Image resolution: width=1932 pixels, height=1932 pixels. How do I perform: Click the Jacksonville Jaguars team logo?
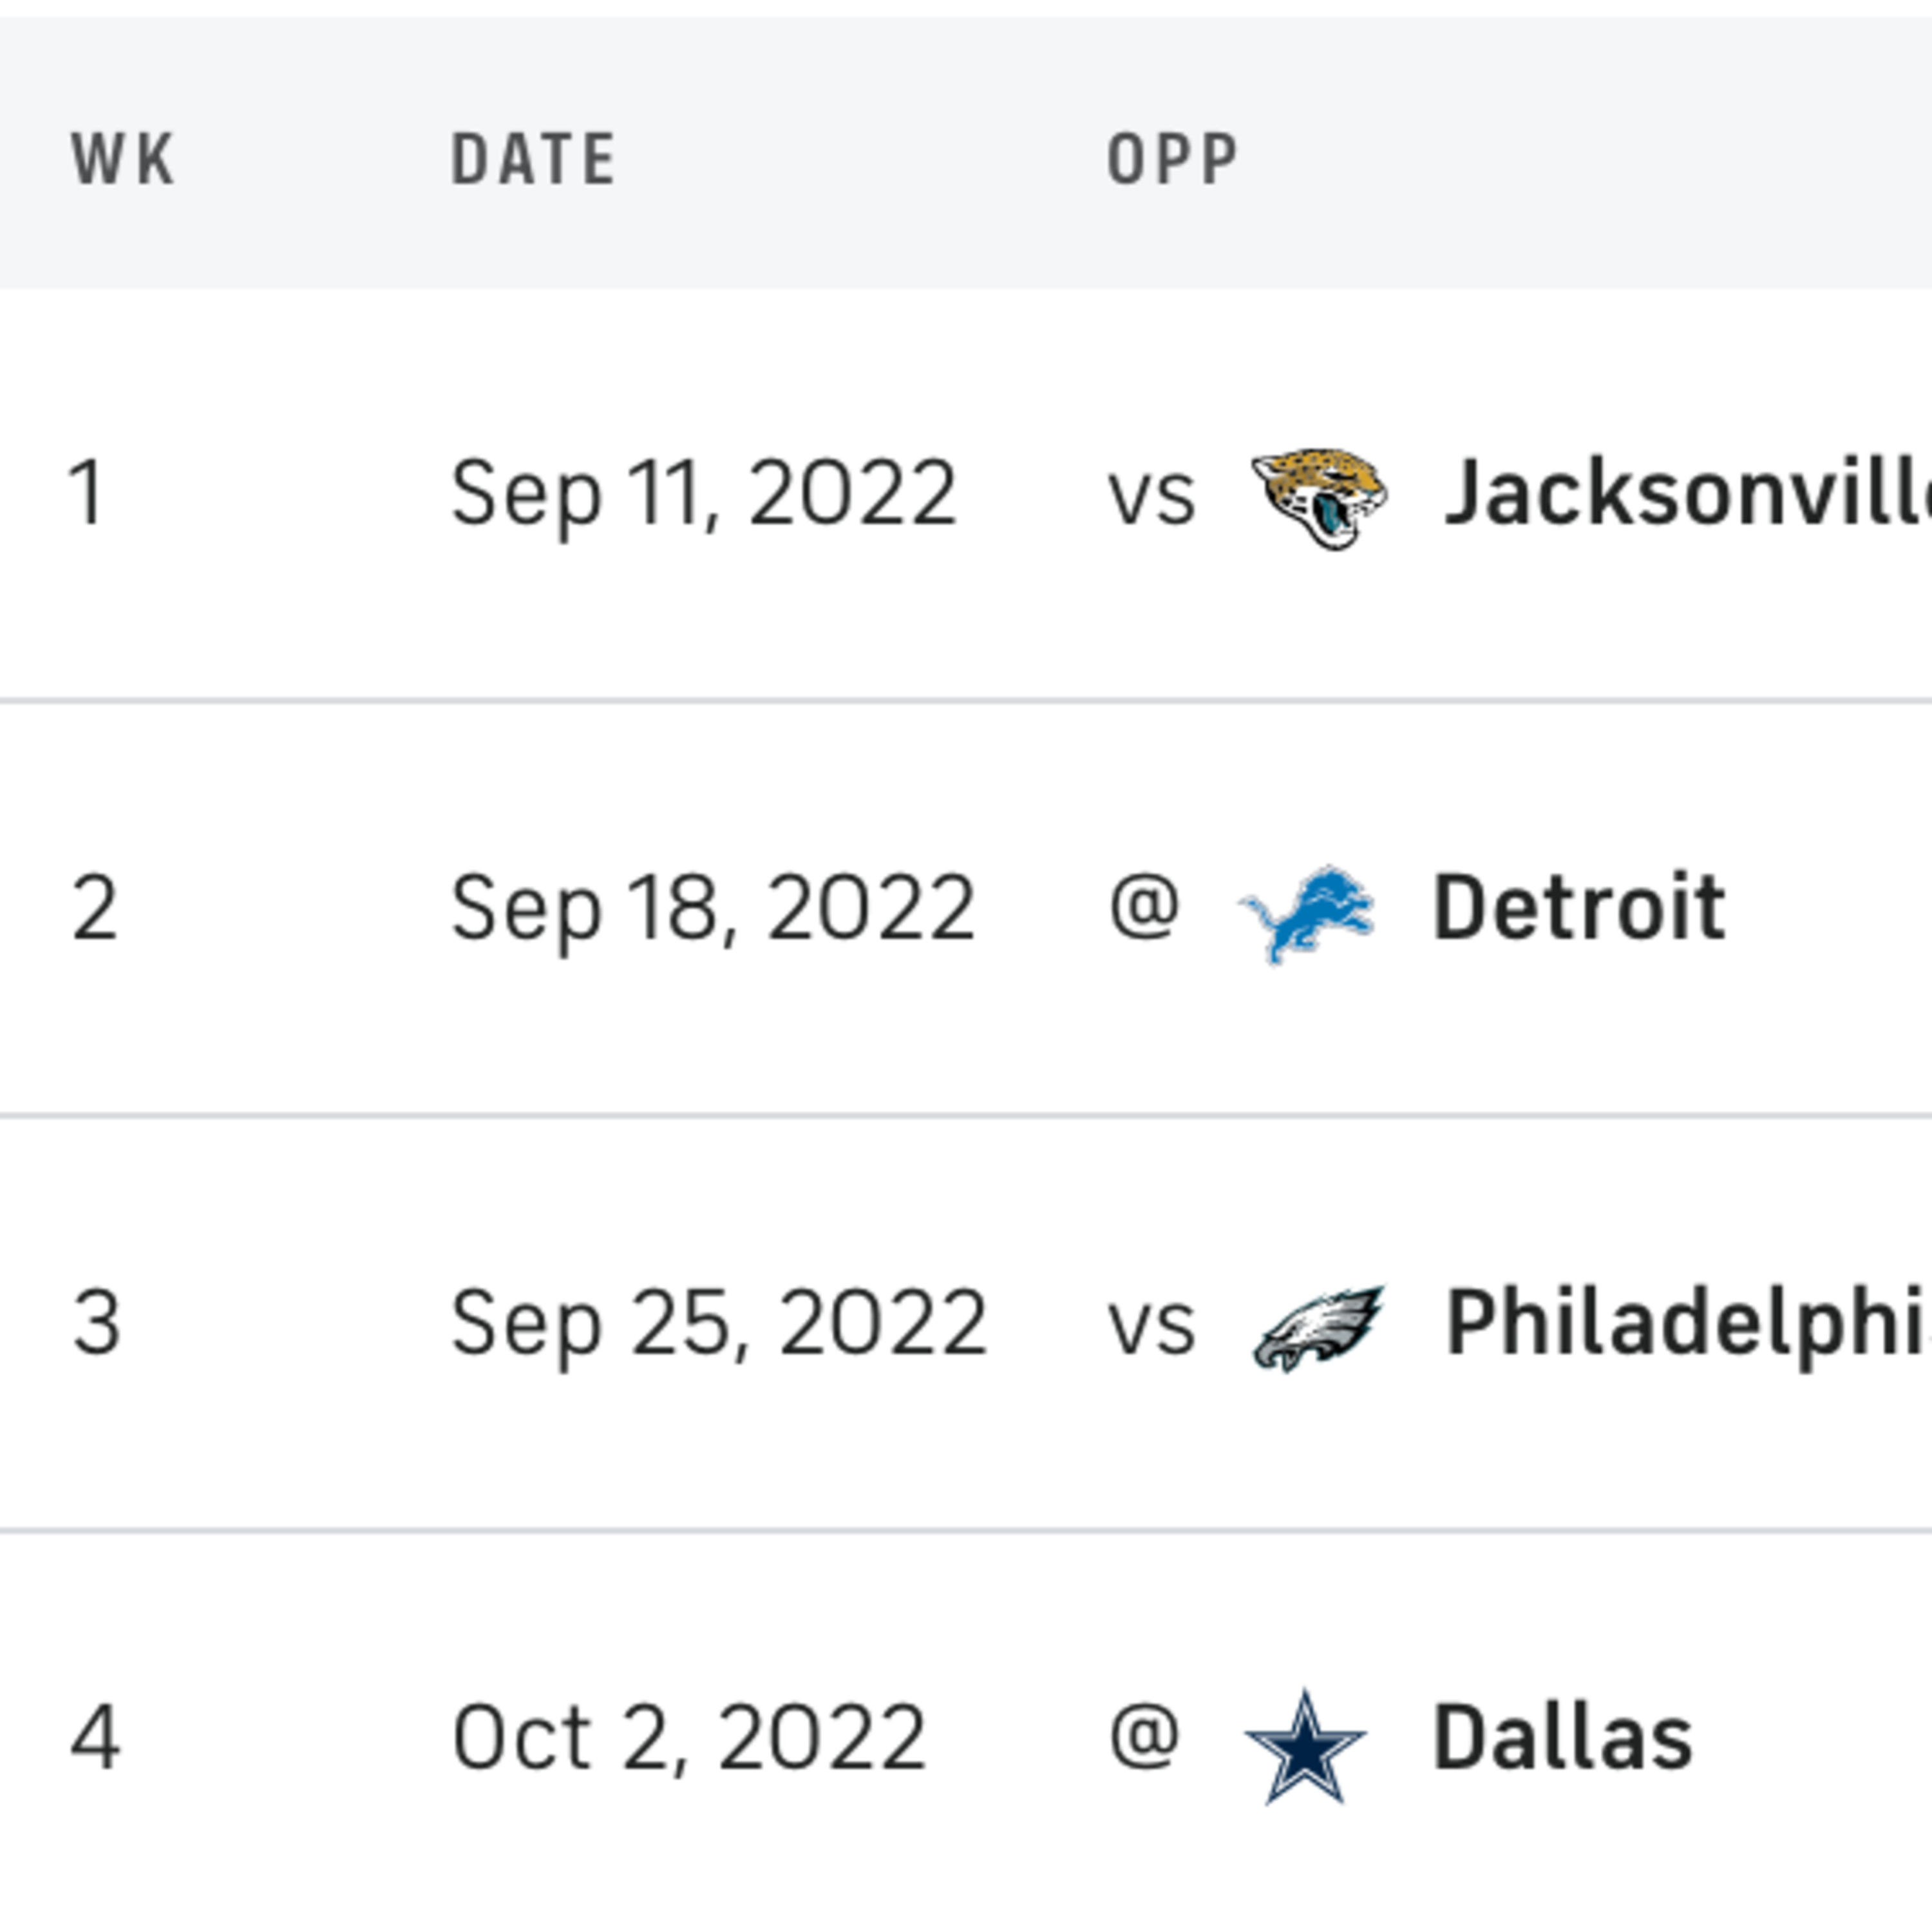(1318, 497)
